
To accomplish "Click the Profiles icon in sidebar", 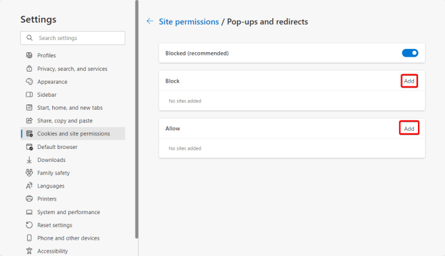I will (x=29, y=55).
